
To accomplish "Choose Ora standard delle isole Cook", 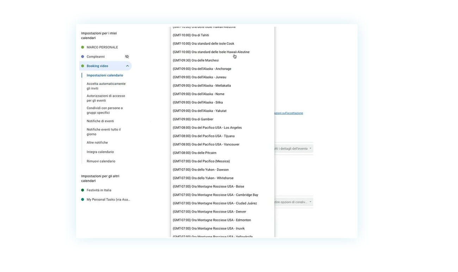I will click(x=222, y=44).
